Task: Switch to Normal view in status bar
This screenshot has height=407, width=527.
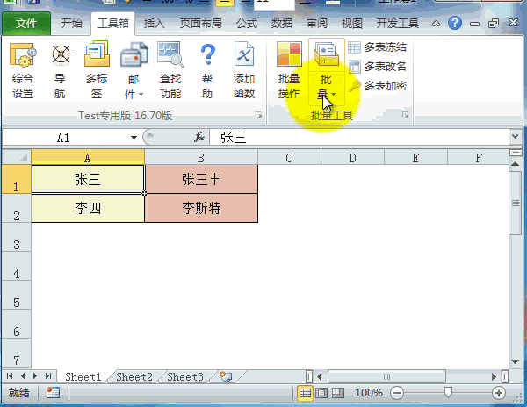Action: click(305, 393)
